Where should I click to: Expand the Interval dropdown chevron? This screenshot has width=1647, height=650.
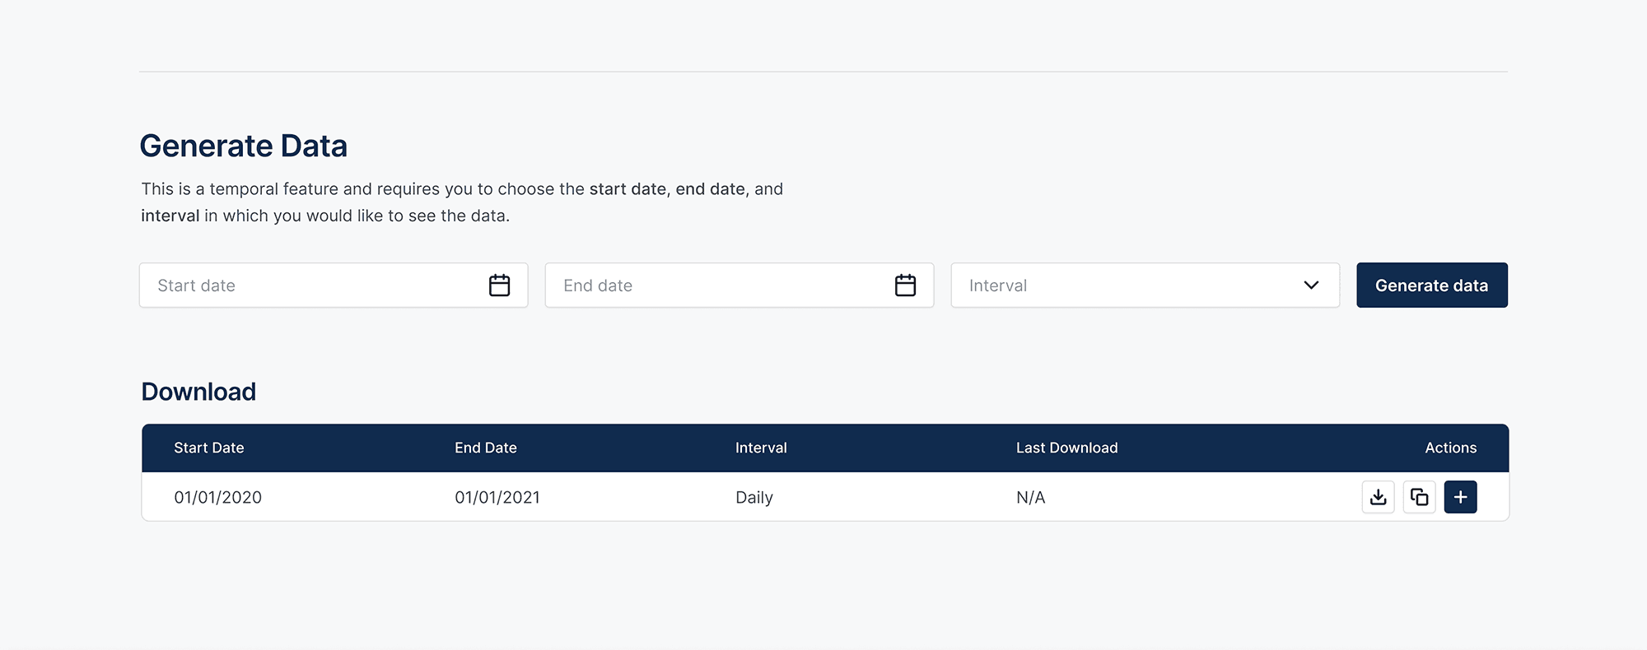tap(1311, 286)
